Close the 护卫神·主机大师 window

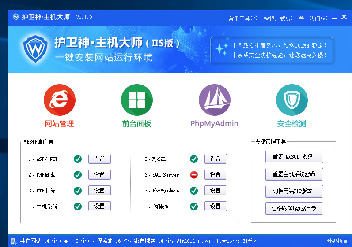344,17
